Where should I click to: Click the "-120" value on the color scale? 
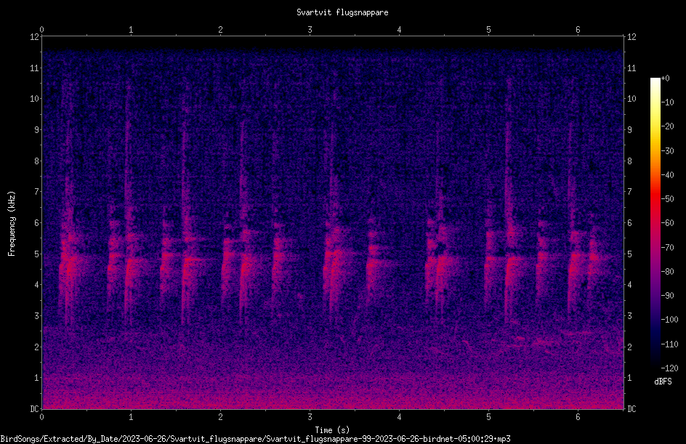point(670,368)
